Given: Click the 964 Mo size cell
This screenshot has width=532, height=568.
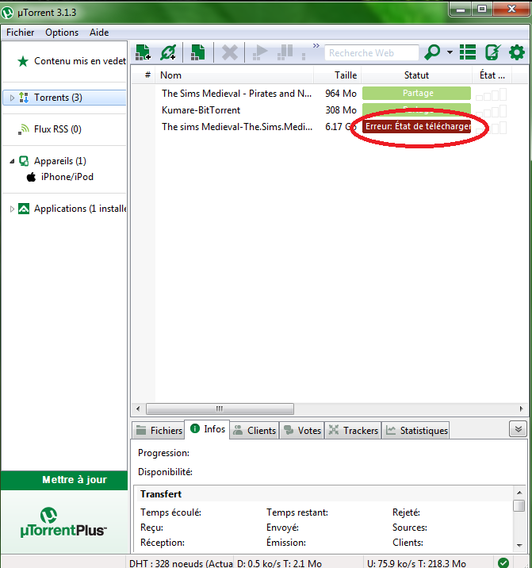Looking at the screenshot, I should (x=341, y=94).
